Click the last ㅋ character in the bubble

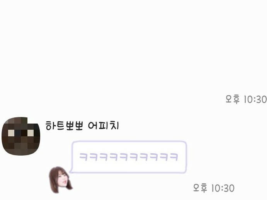174,157
